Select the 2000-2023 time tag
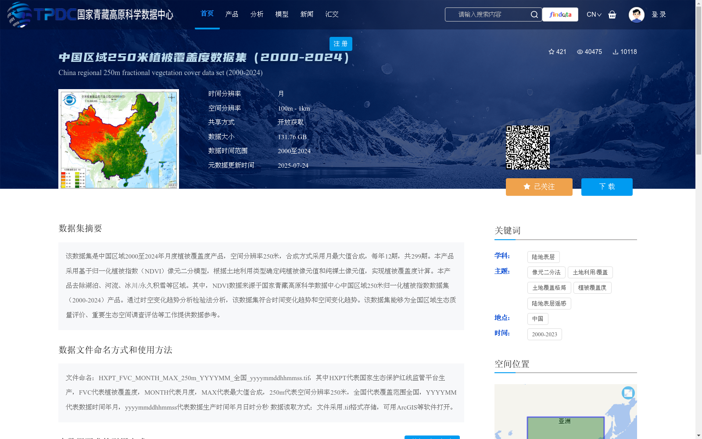This screenshot has height=439, width=702. [x=544, y=335]
